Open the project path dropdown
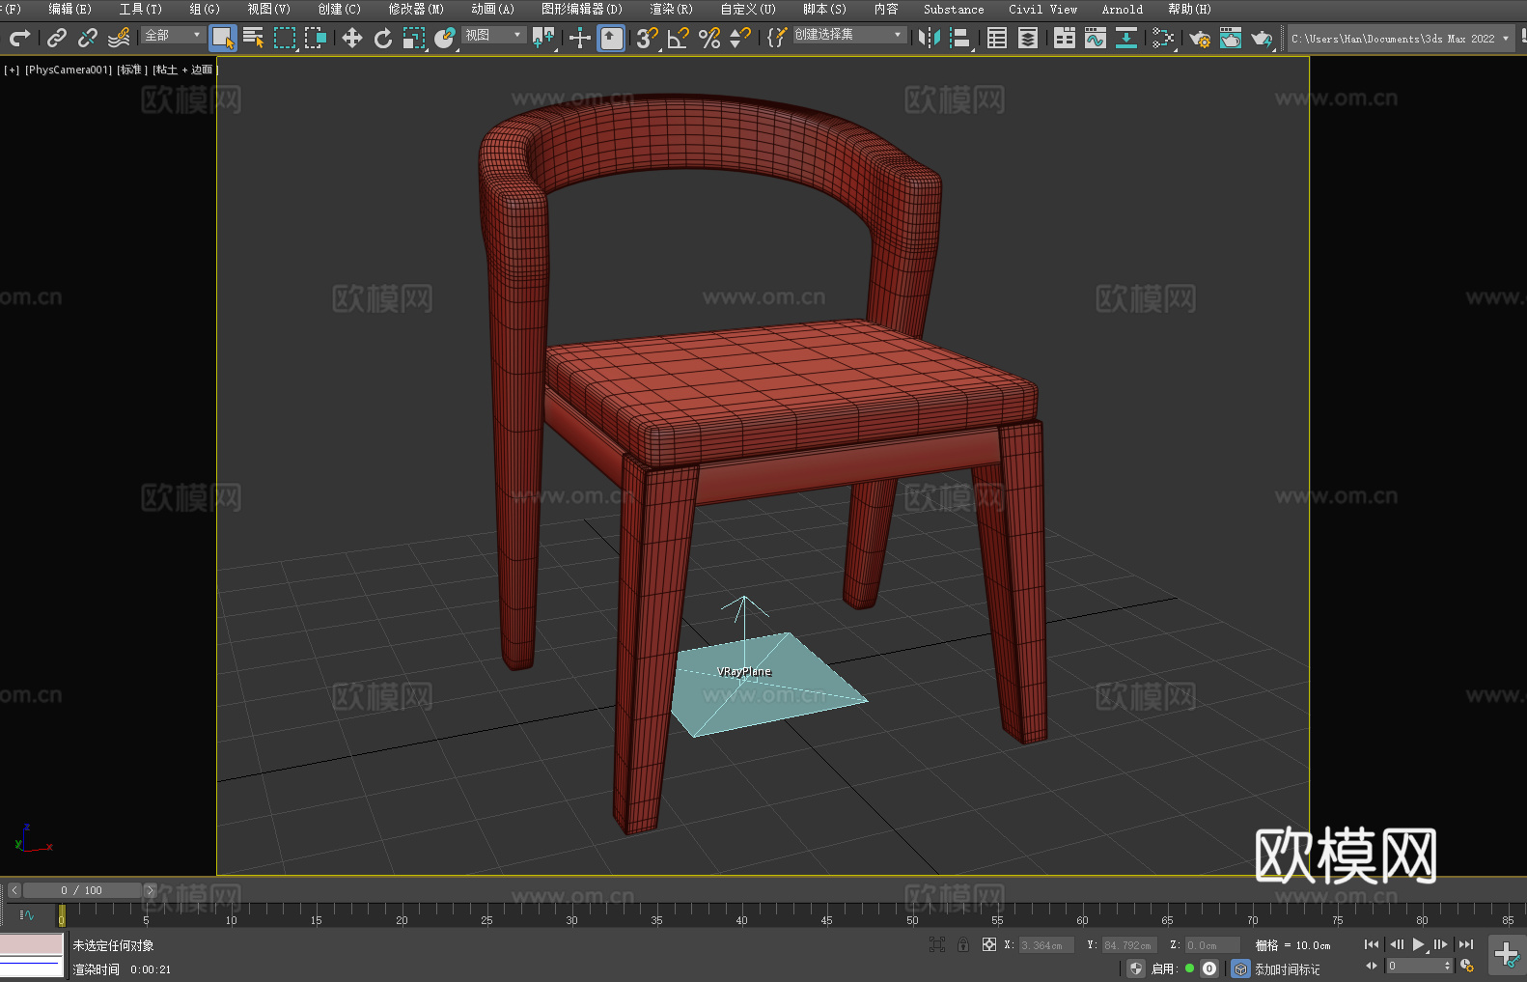The width and height of the screenshot is (1527, 982). point(1401,39)
